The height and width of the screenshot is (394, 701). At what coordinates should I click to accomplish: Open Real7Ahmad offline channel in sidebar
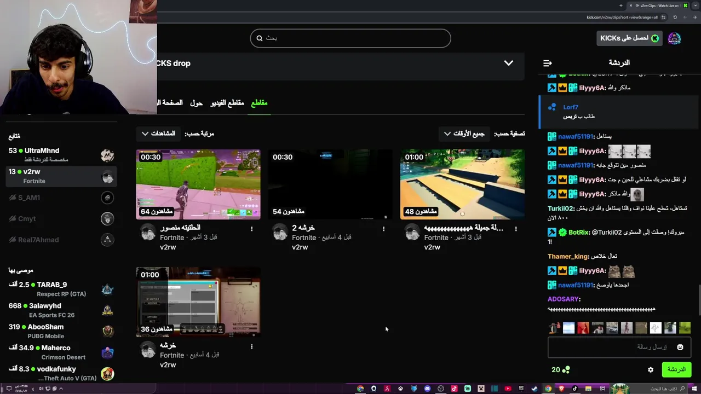point(61,240)
